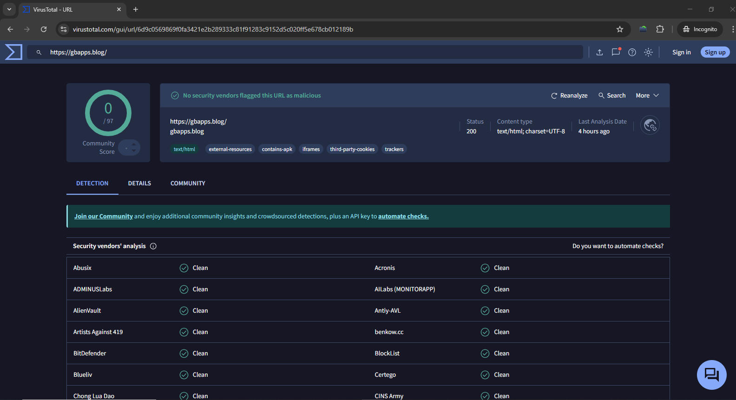
Task: Go back to the previous page
Action: tap(10, 29)
